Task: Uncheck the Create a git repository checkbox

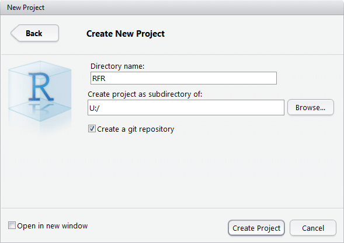Action: (92, 129)
